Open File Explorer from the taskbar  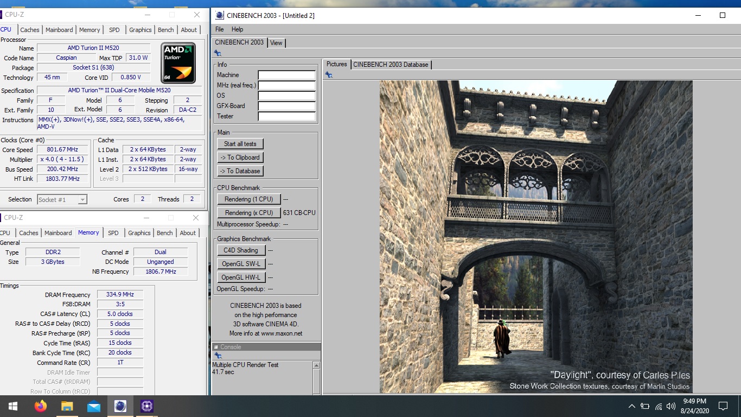coord(67,406)
